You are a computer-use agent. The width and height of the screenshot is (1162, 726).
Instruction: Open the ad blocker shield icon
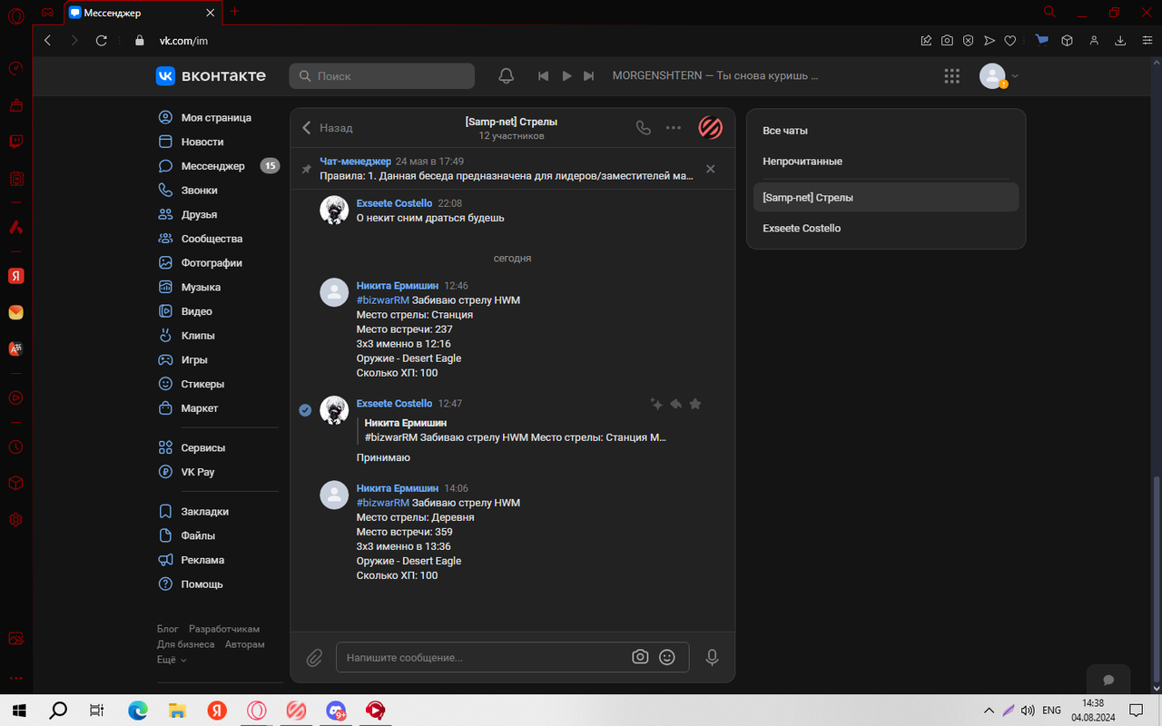click(969, 40)
